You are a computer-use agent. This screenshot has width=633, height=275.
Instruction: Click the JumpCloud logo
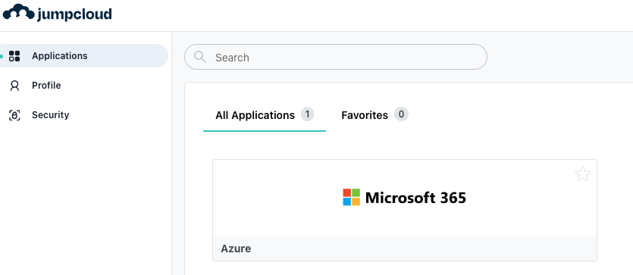click(x=58, y=13)
